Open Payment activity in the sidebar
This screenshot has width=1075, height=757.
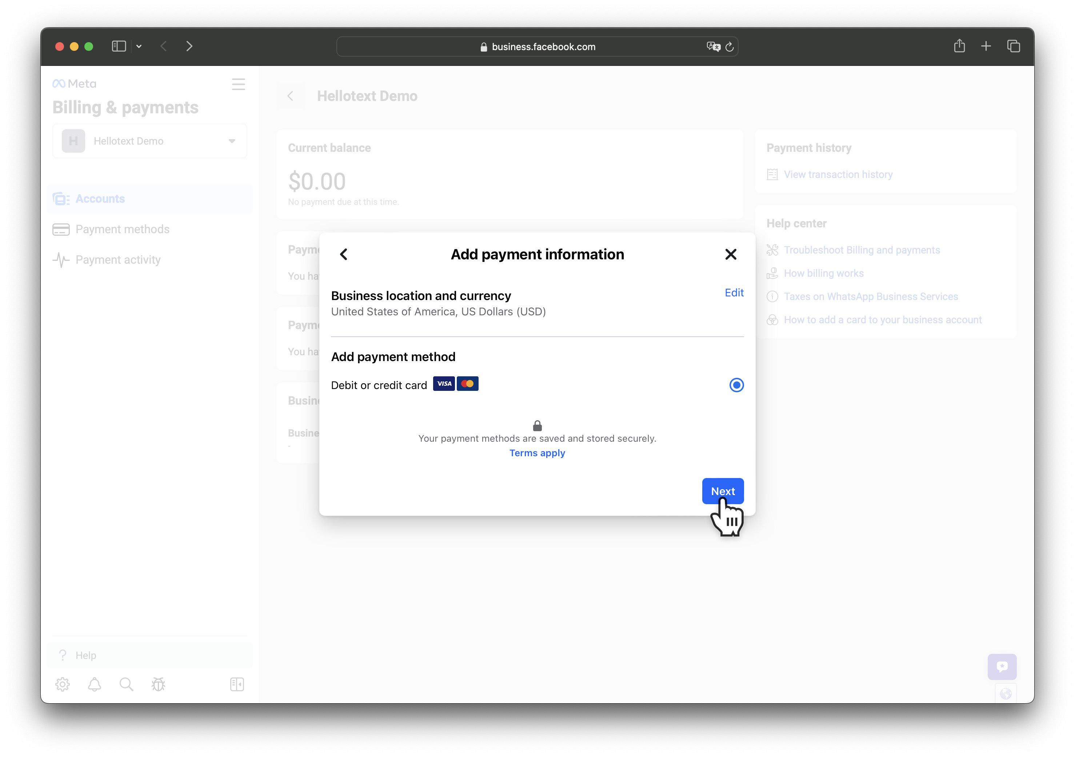(x=150, y=259)
